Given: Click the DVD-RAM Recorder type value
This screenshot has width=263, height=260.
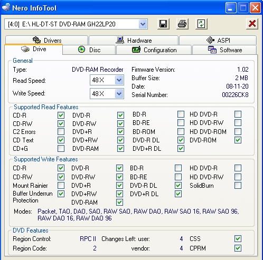Looking at the screenshot, I should [98, 70].
